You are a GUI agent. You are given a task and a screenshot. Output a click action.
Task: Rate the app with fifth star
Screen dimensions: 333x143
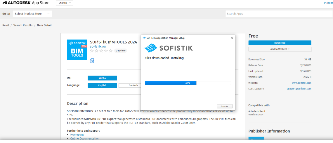111,51
